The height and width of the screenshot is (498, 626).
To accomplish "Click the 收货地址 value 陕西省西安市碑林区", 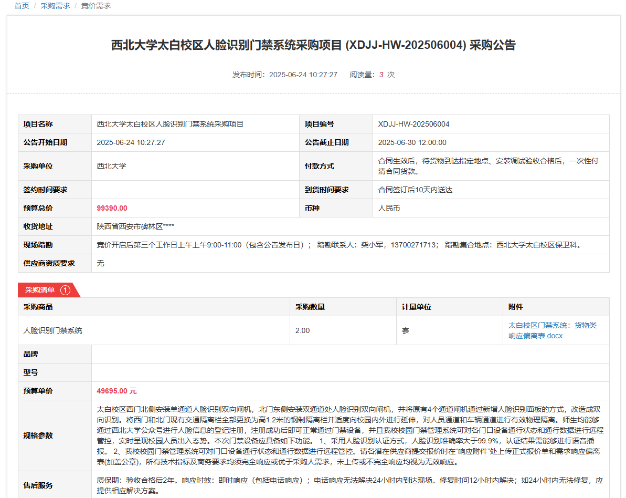I will click(135, 227).
